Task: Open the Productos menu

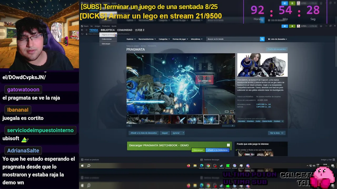Action: click(x=106, y=26)
